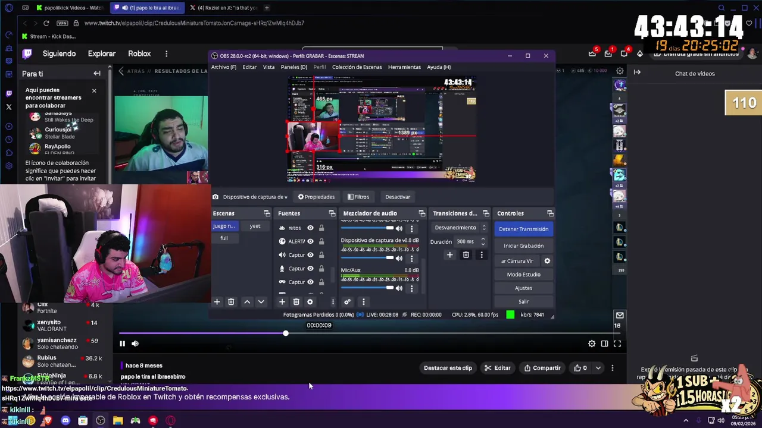Screen dimensions: 762x428
Task: Open Twitch clip player settings gear
Action: [592, 344]
